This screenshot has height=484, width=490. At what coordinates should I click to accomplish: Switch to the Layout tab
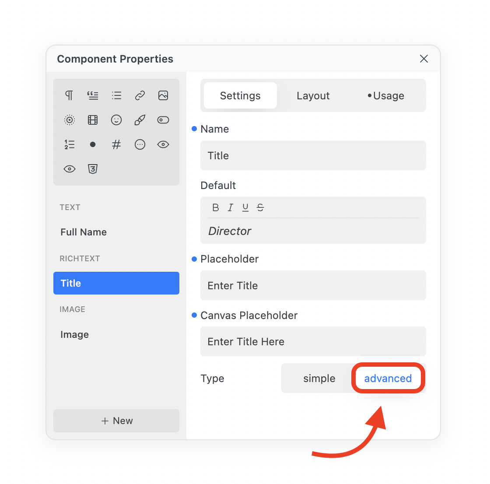tap(313, 96)
